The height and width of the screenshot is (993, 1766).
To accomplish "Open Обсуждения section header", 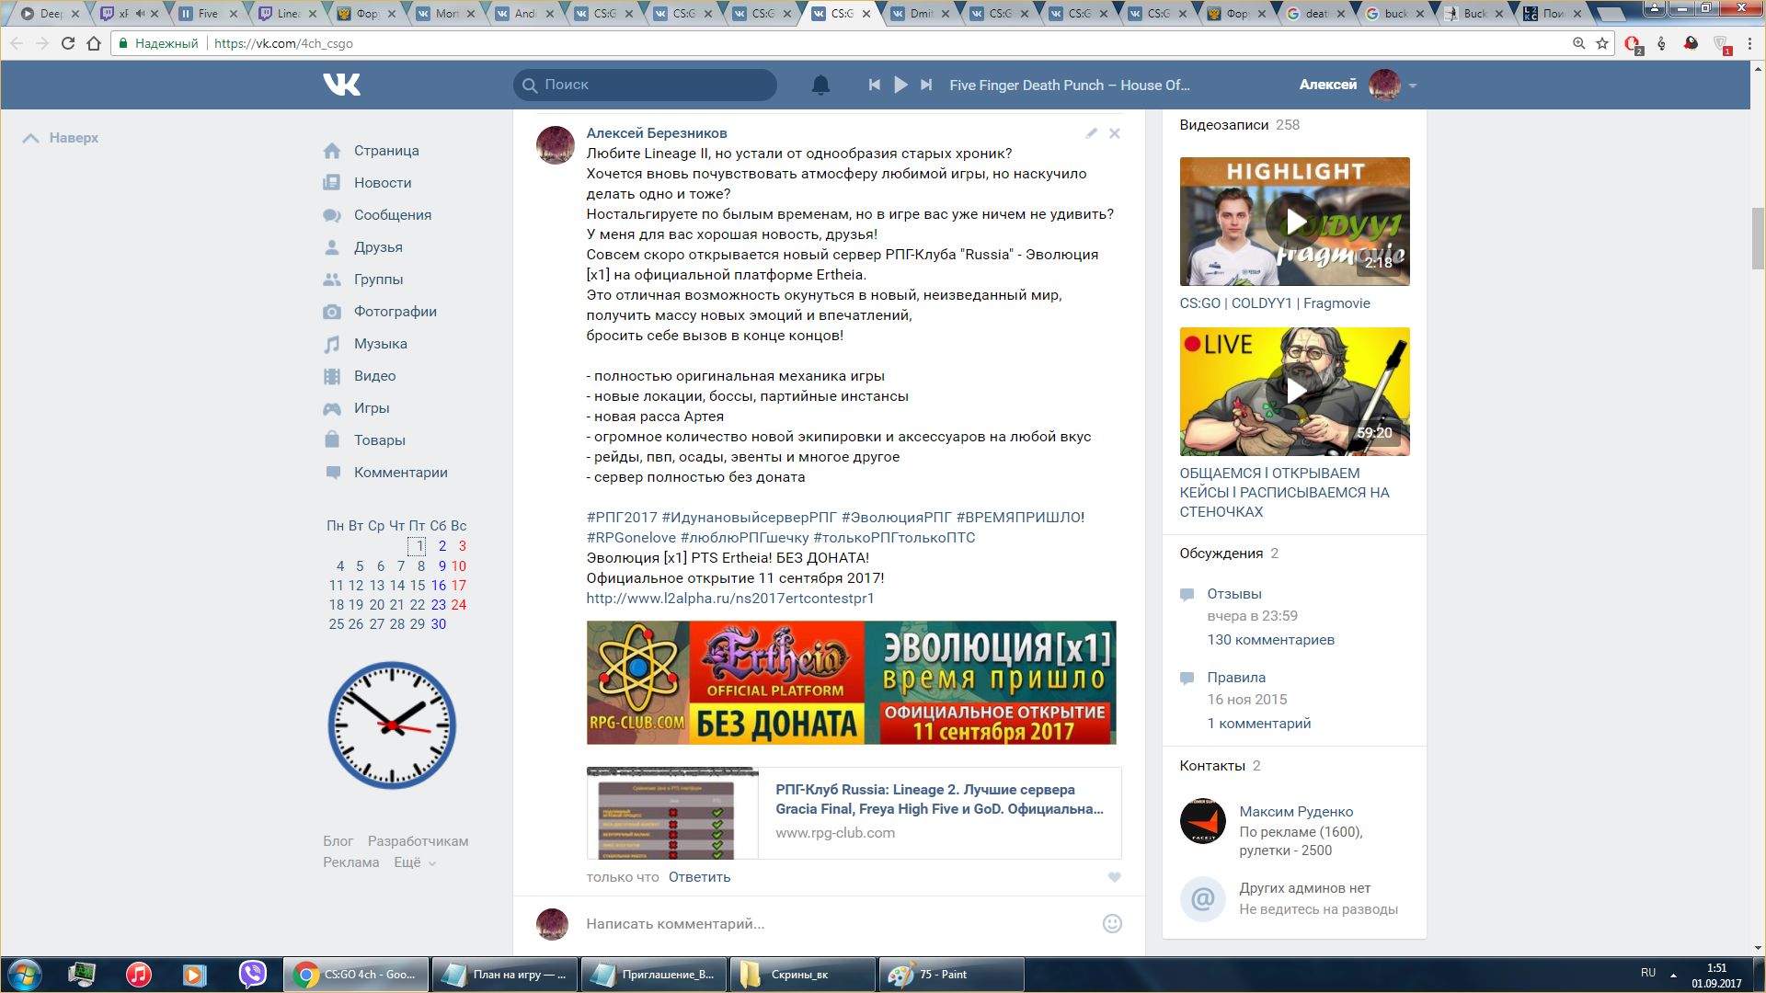I will coord(1221,554).
